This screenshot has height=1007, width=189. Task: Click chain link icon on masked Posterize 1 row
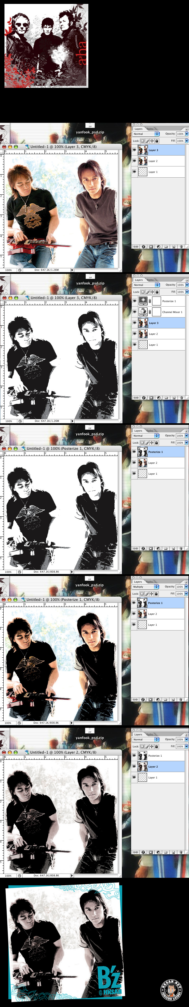(x=150, y=301)
